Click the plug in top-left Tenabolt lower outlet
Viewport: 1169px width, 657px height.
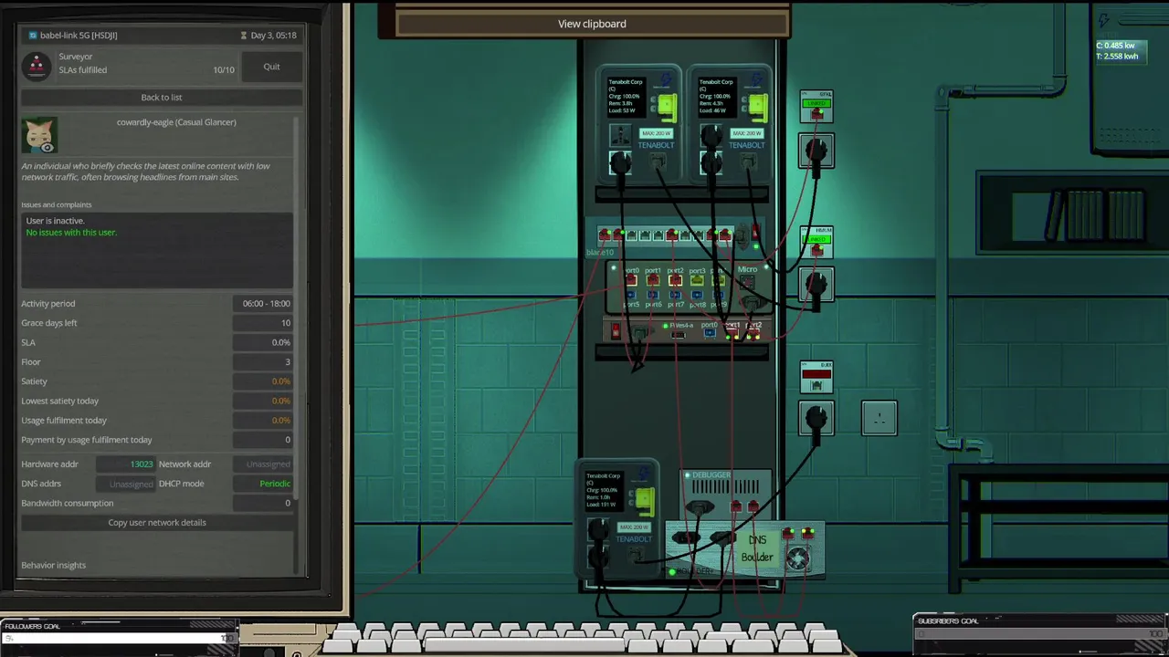click(x=620, y=163)
